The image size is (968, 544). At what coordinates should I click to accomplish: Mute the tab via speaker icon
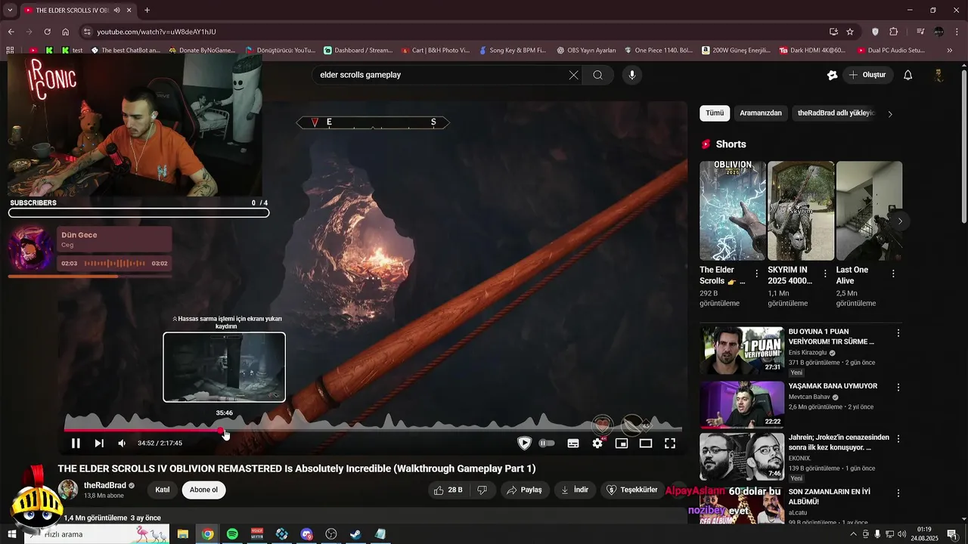(x=116, y=11)
